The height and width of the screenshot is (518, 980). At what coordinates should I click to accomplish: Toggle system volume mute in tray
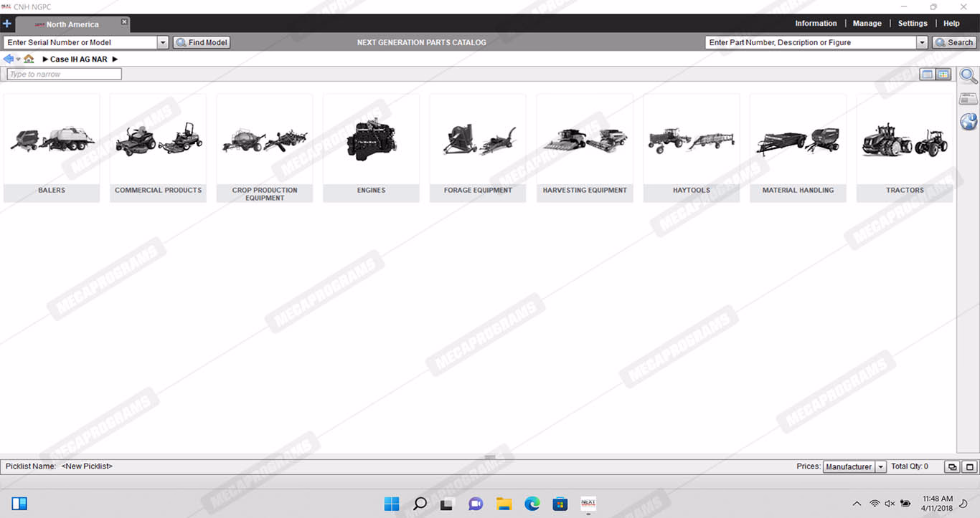[890, 504]
